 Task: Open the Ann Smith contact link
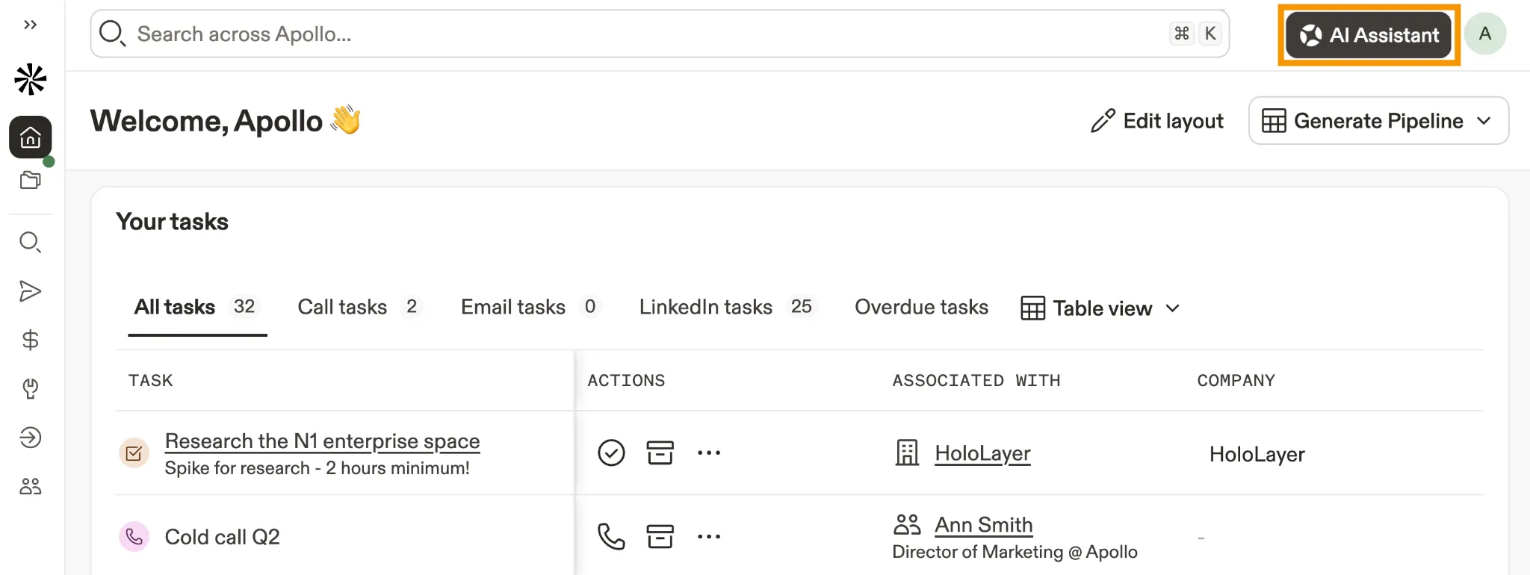pos(984,525)
